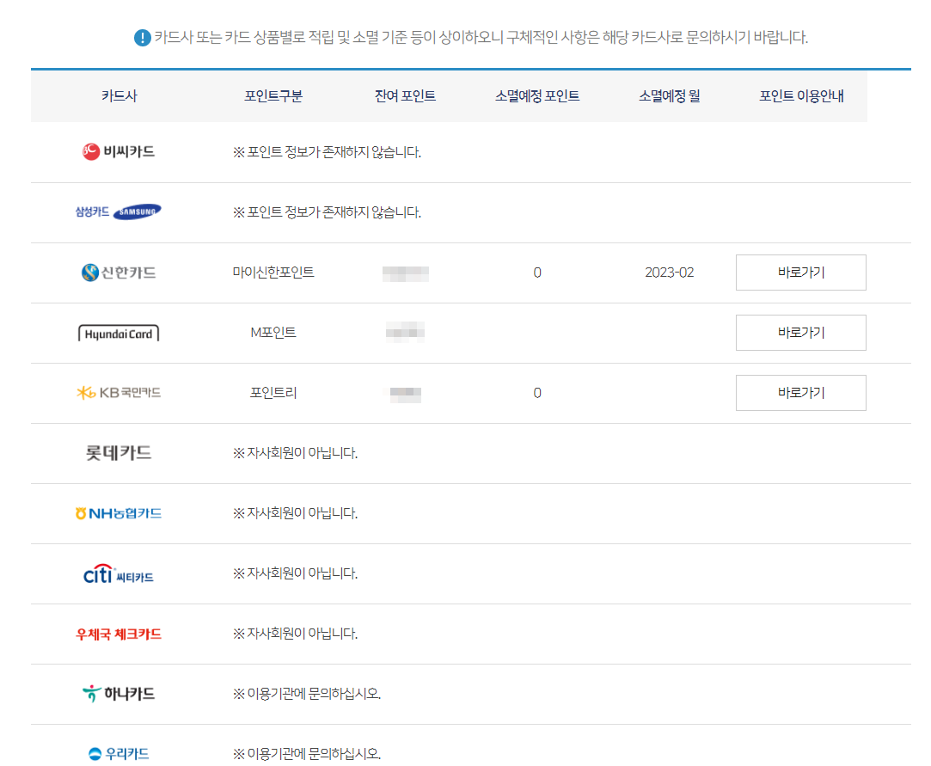Viewport: 931px width, 766px height.
Task: Select the 마이신한포인트 cell
Action: coord(273,273)
